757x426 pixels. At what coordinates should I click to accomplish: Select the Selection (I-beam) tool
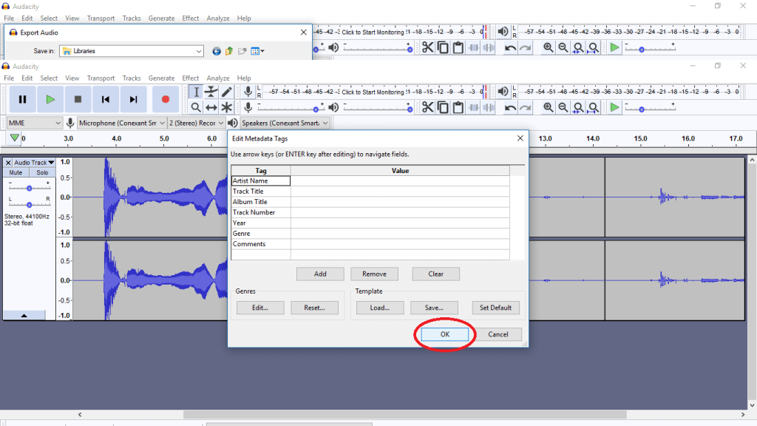(x=196, y=92)
